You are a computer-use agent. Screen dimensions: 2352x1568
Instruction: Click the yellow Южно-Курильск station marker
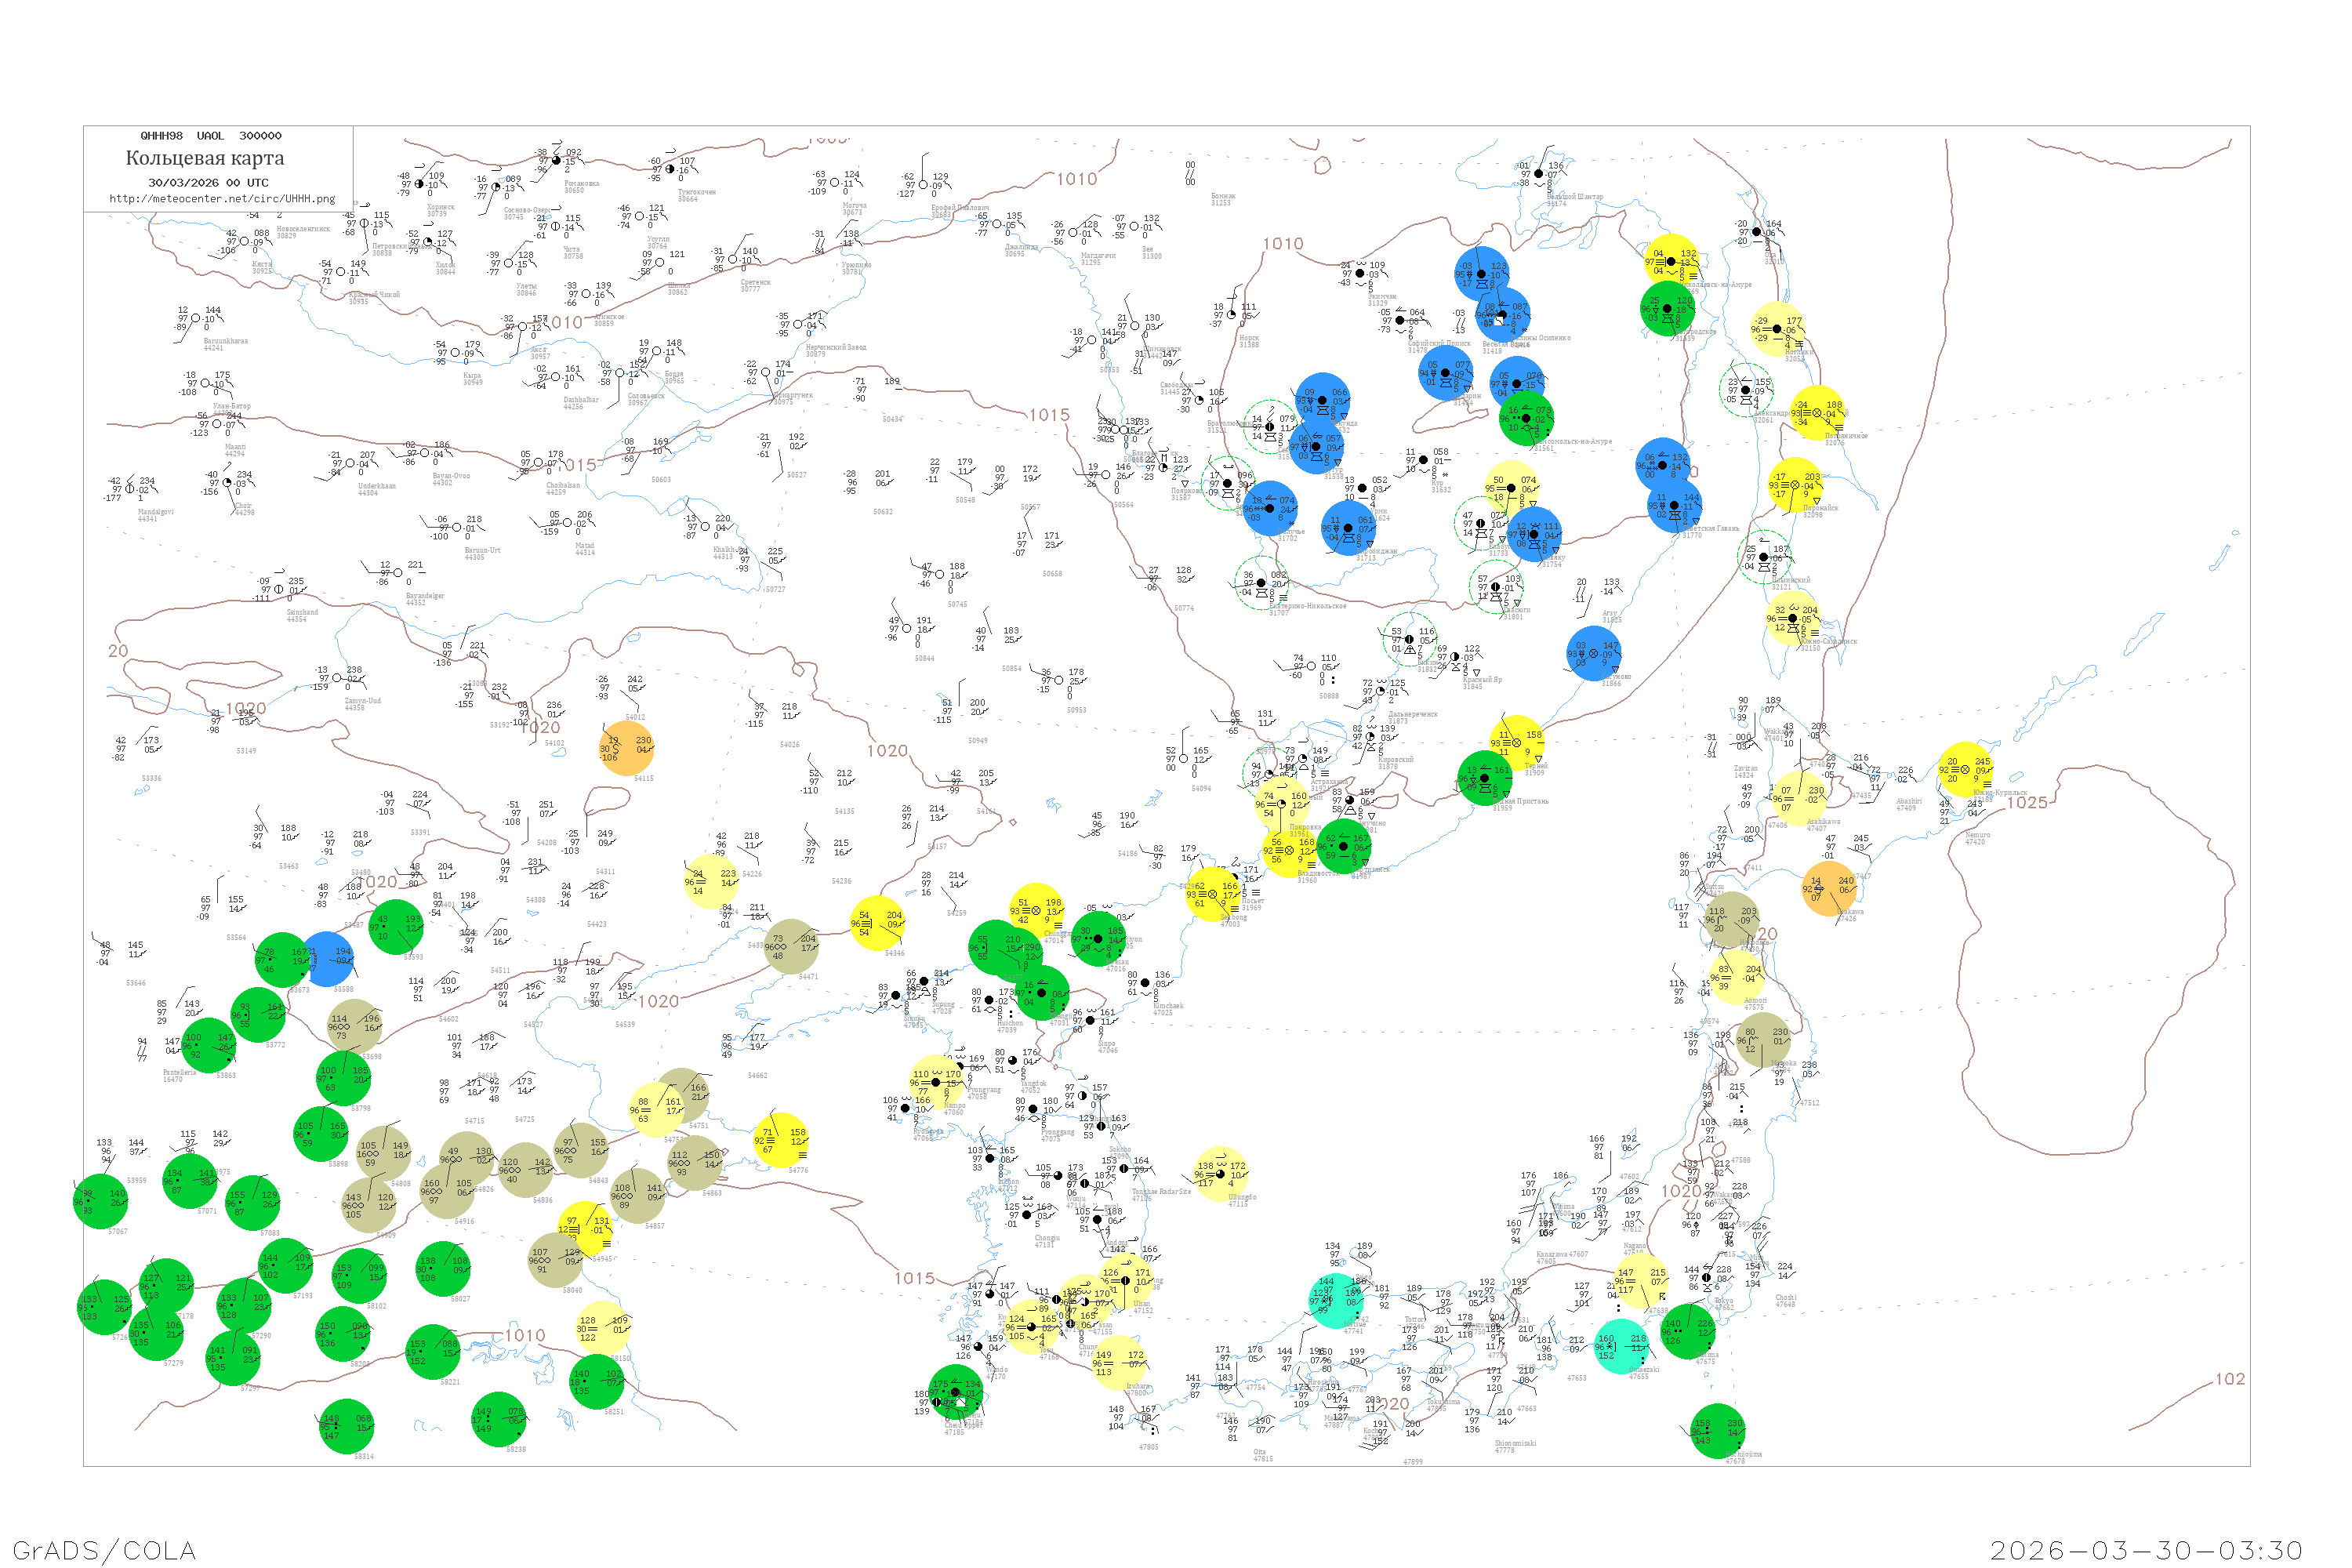tap(1965, 770)
